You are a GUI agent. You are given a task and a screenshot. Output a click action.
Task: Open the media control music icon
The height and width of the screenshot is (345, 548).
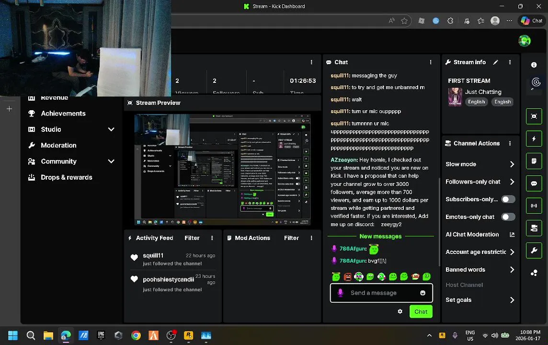[467, 21]
